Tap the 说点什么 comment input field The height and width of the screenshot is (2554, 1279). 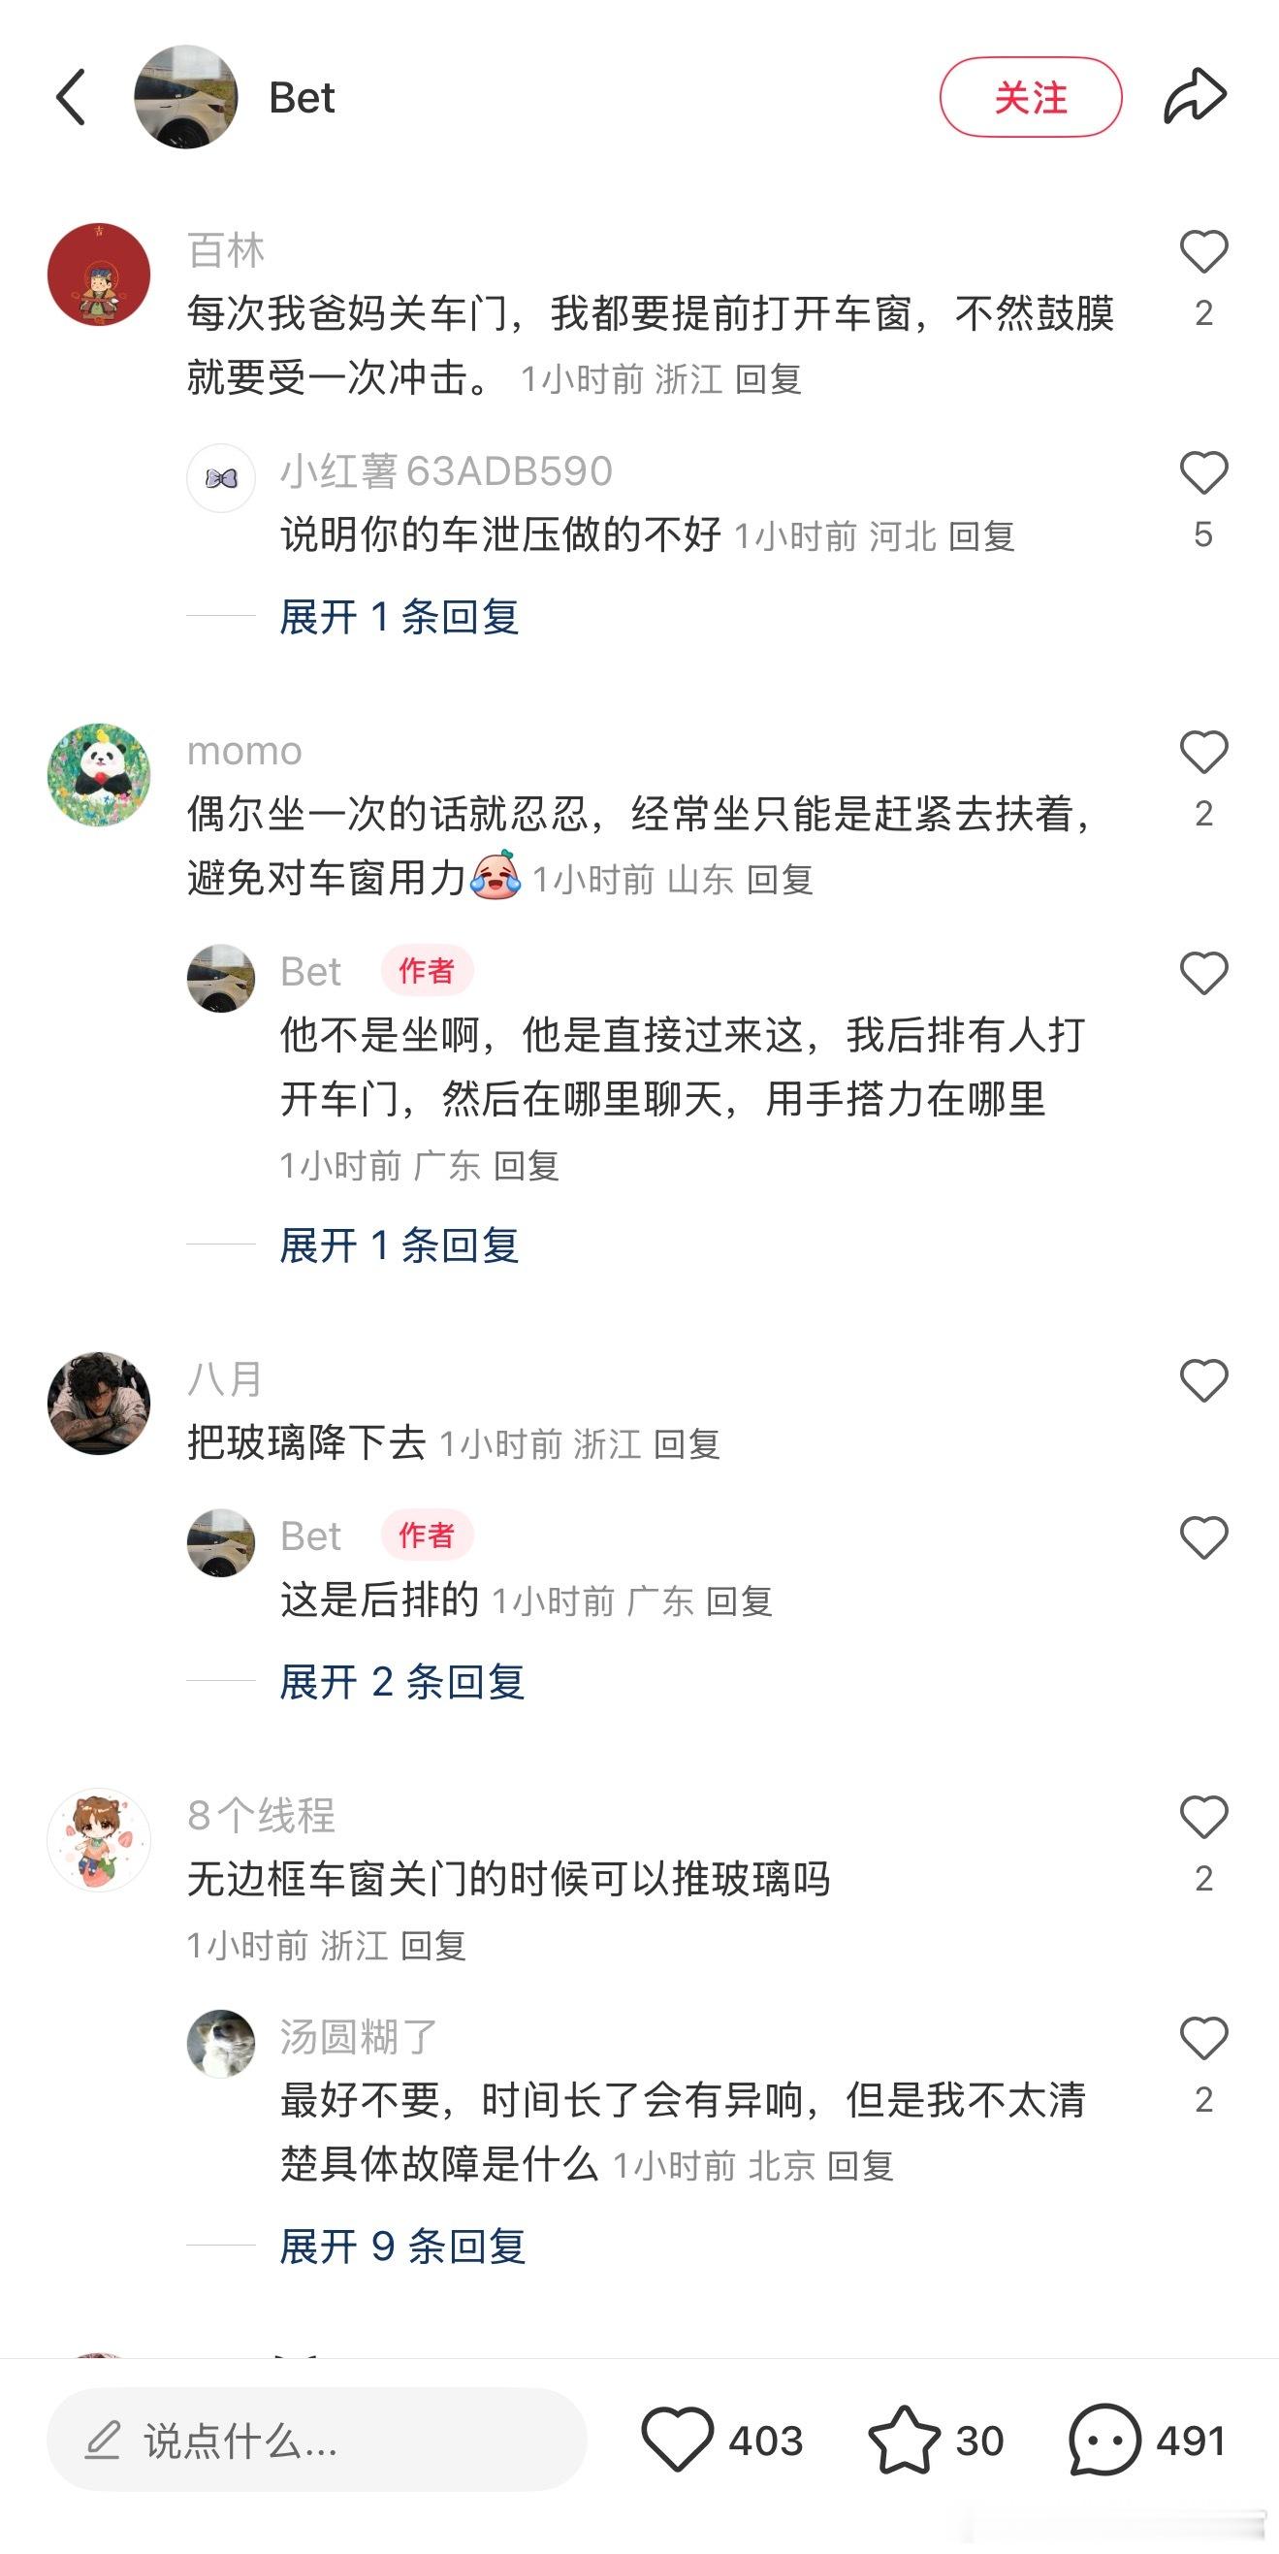(316, 2440)
